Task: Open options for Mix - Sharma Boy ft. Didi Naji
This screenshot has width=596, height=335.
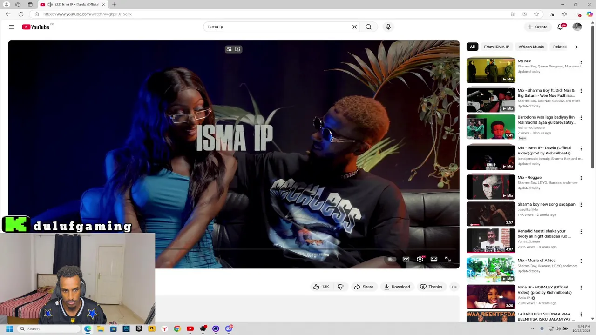Action: [x=581, y=91]
